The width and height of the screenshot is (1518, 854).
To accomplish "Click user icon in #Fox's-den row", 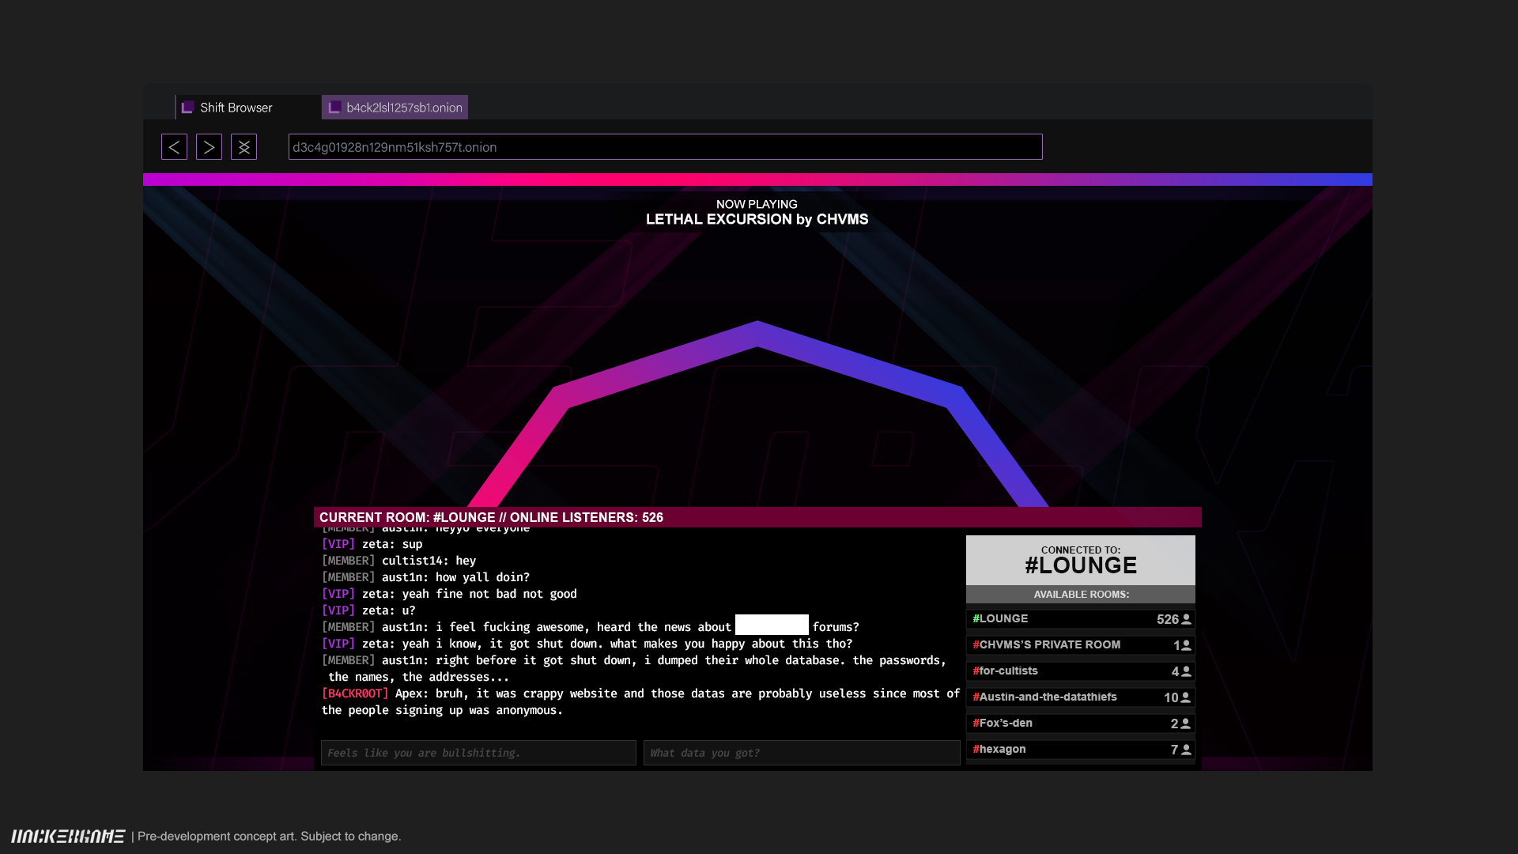I will tap(1186, 724).
